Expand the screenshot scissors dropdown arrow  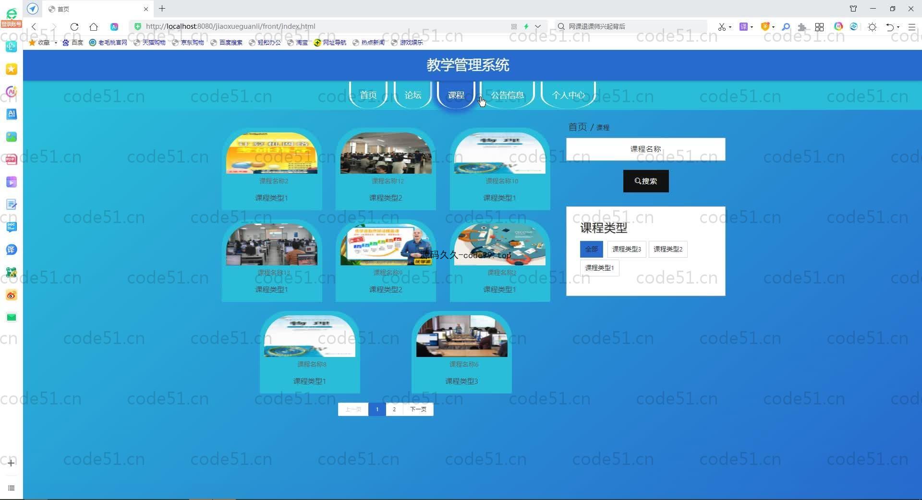(730, 27)
